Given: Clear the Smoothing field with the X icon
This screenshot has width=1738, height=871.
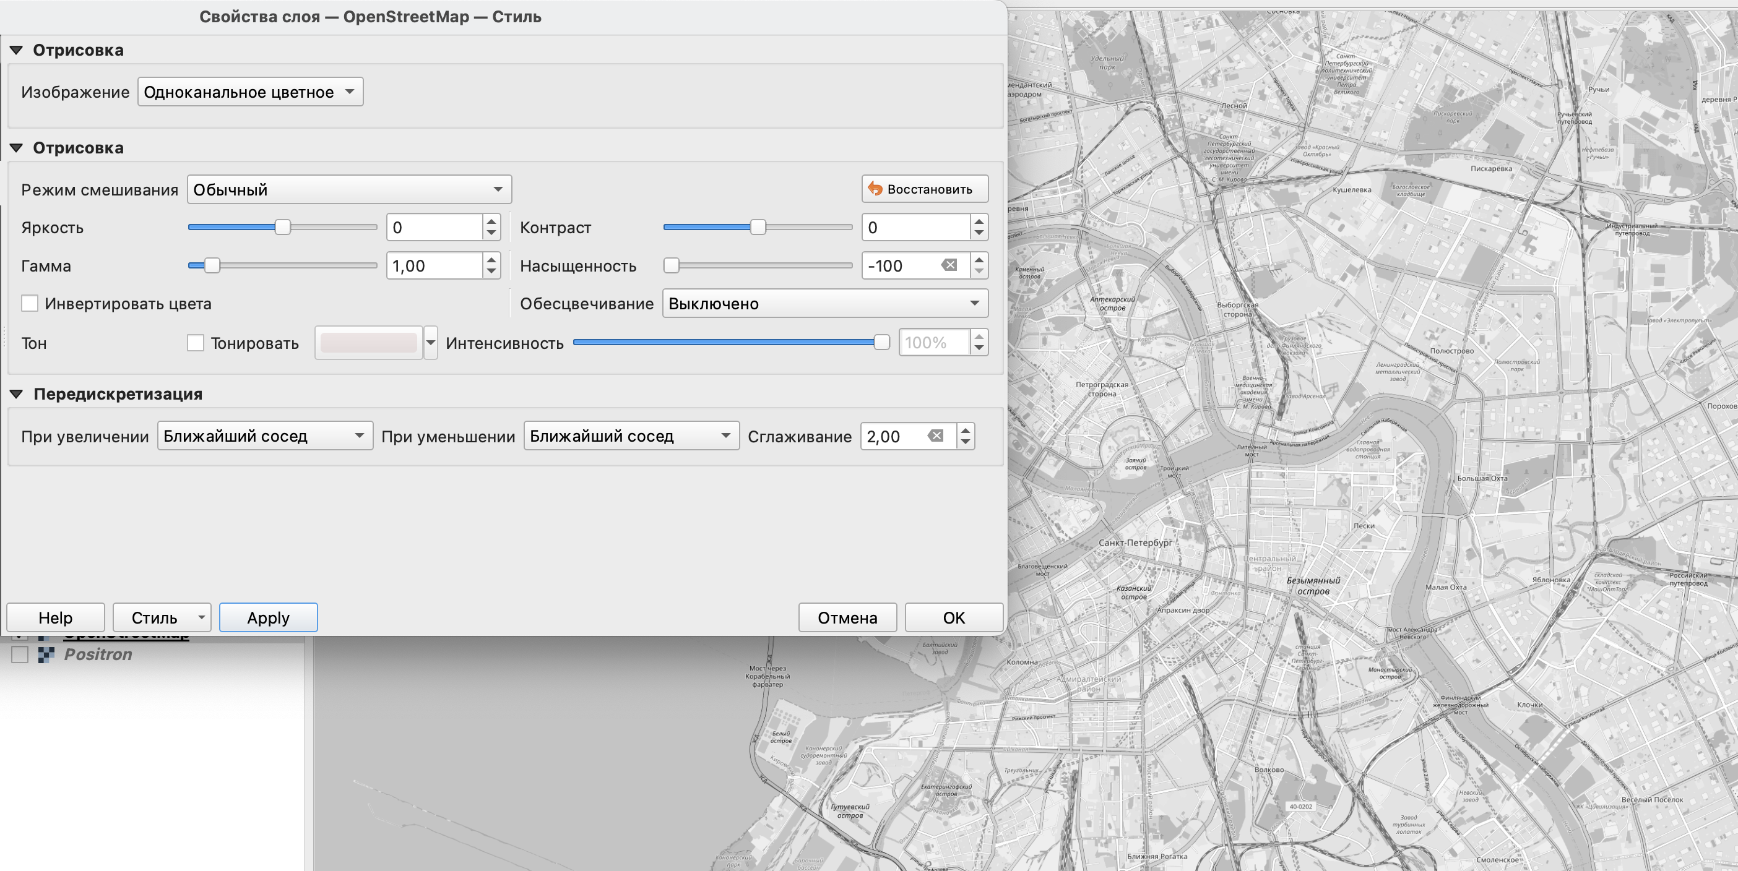Looking at the screenshot, I should pos(935,436).
